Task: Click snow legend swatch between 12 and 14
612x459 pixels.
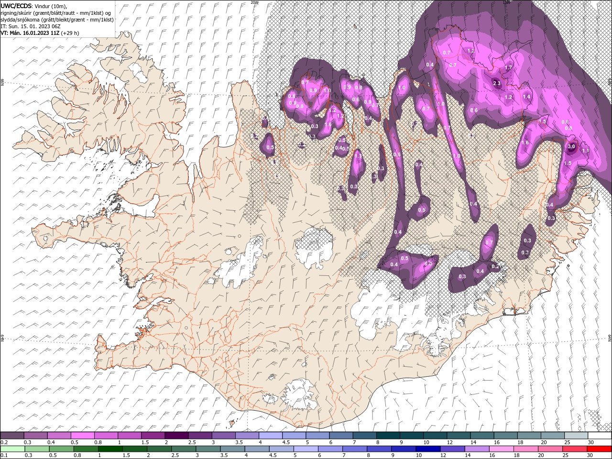Action: point(459,436)
